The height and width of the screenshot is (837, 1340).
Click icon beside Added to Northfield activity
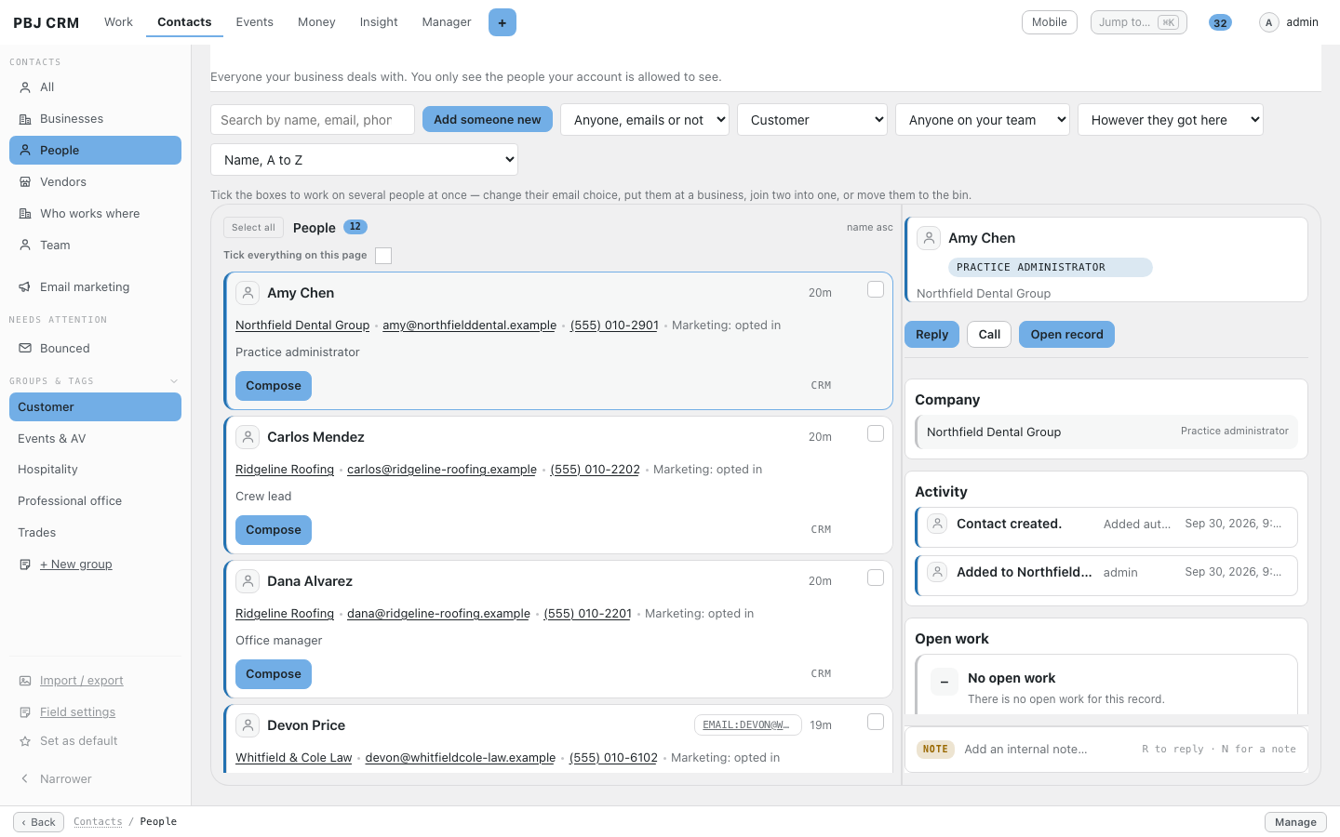coord(938,572)
